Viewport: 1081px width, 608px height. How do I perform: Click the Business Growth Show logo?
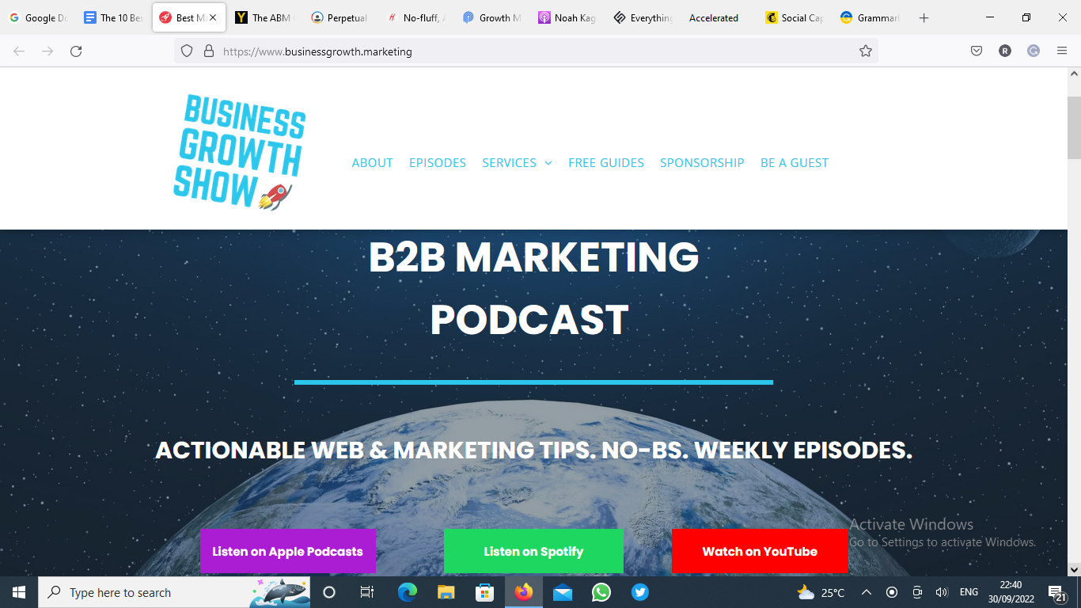240,152
